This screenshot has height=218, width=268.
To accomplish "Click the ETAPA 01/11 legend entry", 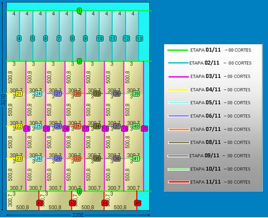I will click(x=209, y=50).
